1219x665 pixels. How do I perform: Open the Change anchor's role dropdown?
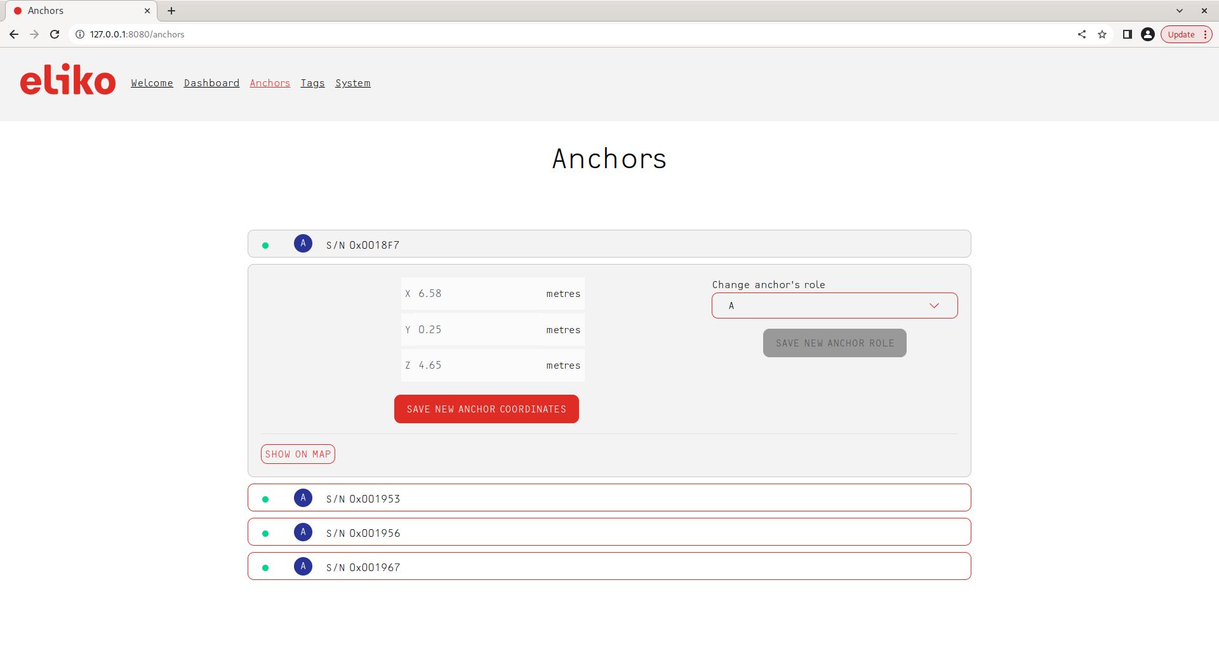tap(834, 306)
